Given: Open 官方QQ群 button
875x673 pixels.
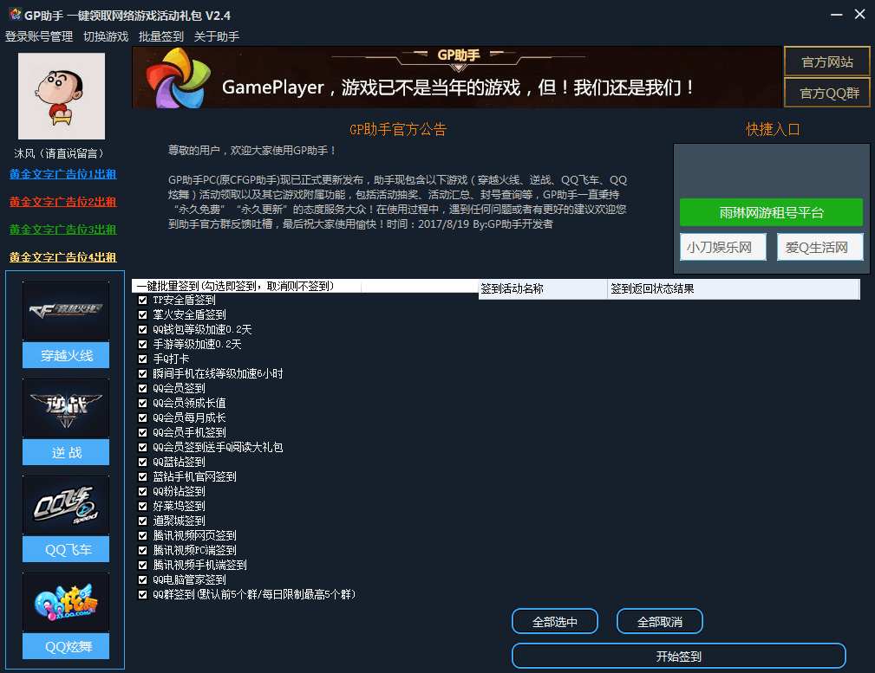Looking at the screenshot, I should [x=827, y=93].
